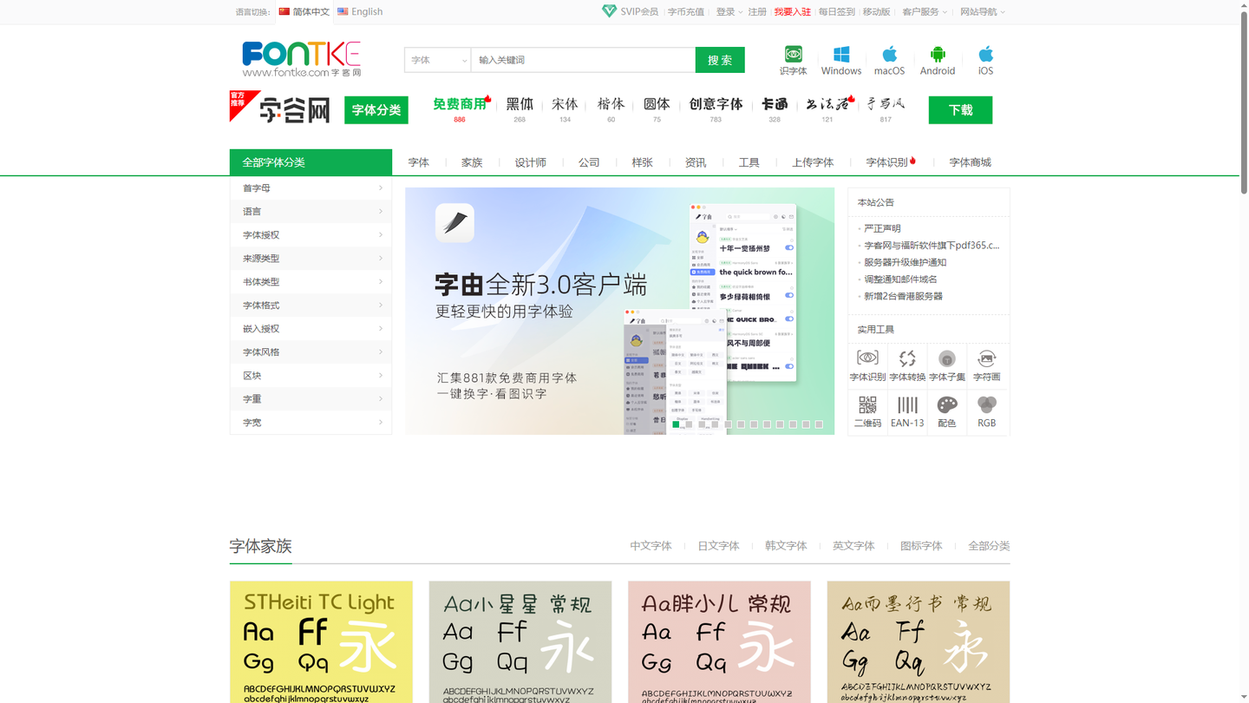Image resolution: width=1249 pixels, height=703 pixels.
Task: Open the Aa胖小儿 常规 font card
Action: [x=719, y=642]
